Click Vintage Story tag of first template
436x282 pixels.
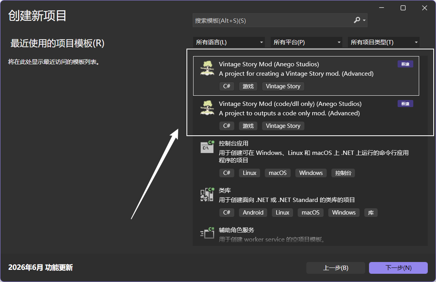click(283, 86)
